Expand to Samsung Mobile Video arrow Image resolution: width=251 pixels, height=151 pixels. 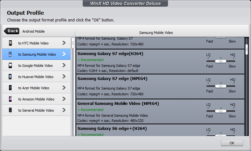[64, 54]
